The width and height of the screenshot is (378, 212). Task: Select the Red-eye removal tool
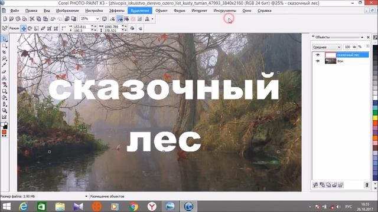pos(4,85)
